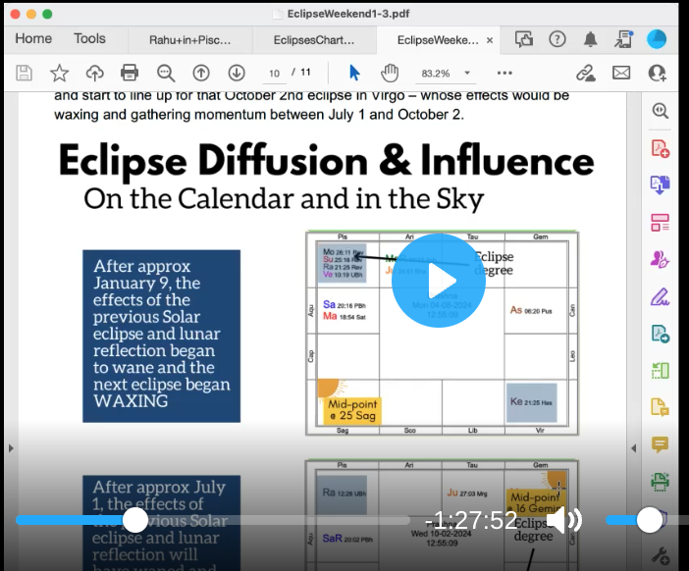Activate the arrow Selection tool
The height and width of the screenshot is (571, 689).
[354, 73]
